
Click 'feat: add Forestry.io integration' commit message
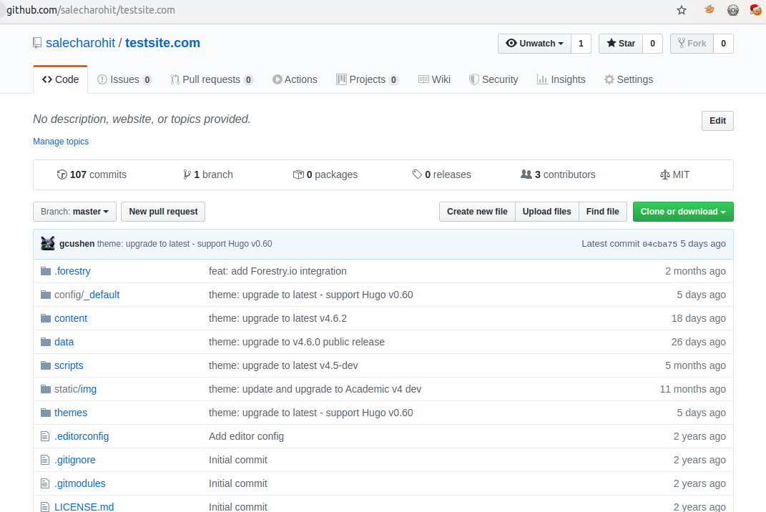(x=278, y=271)
